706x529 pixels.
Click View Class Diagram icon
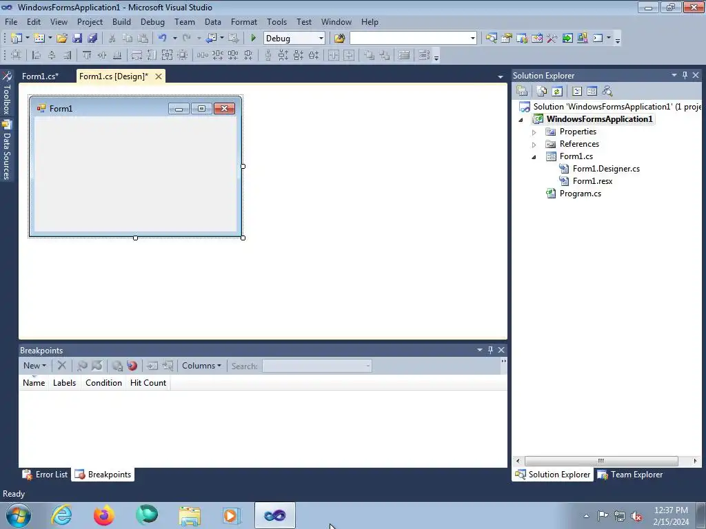pos(607,92)
